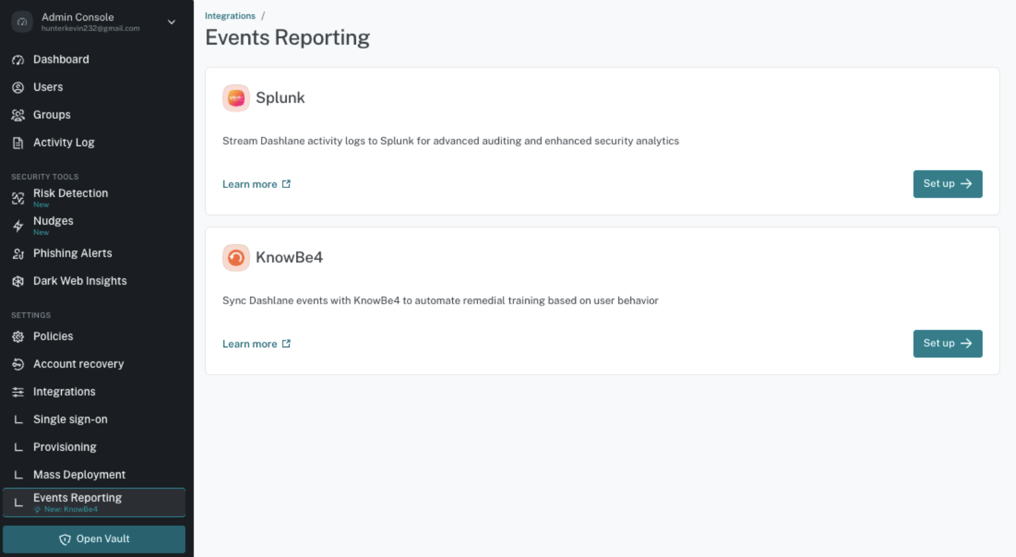Click the Groups people icon
Viewport: 1016px width, 557px height.
point(18,115)
